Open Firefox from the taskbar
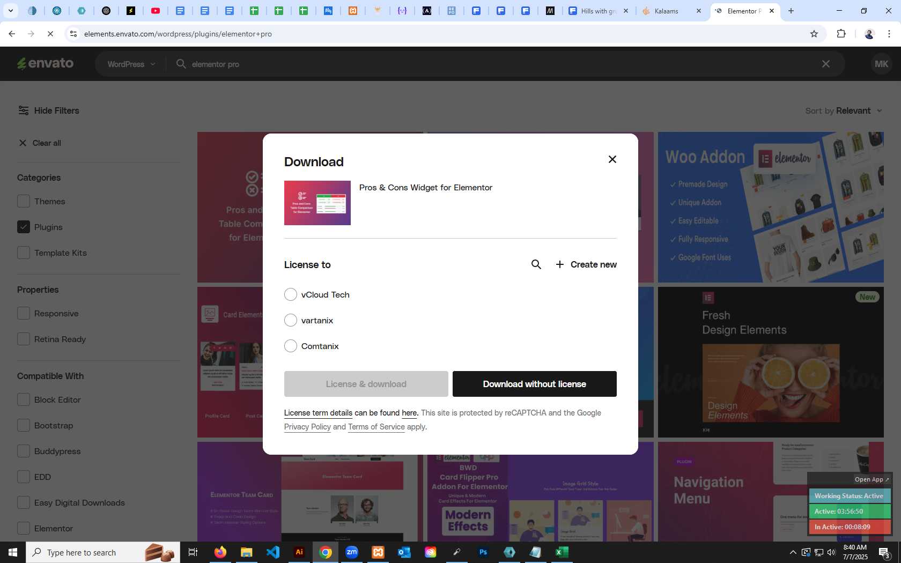This screenshot has height=563, width=901. [x=220, y=552]
